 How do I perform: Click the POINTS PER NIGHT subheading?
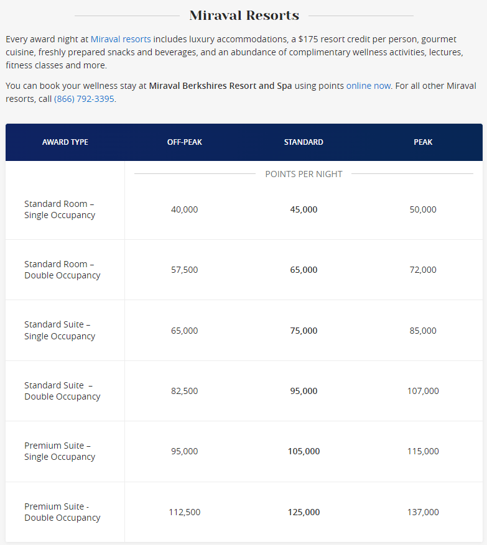point(304,174)
